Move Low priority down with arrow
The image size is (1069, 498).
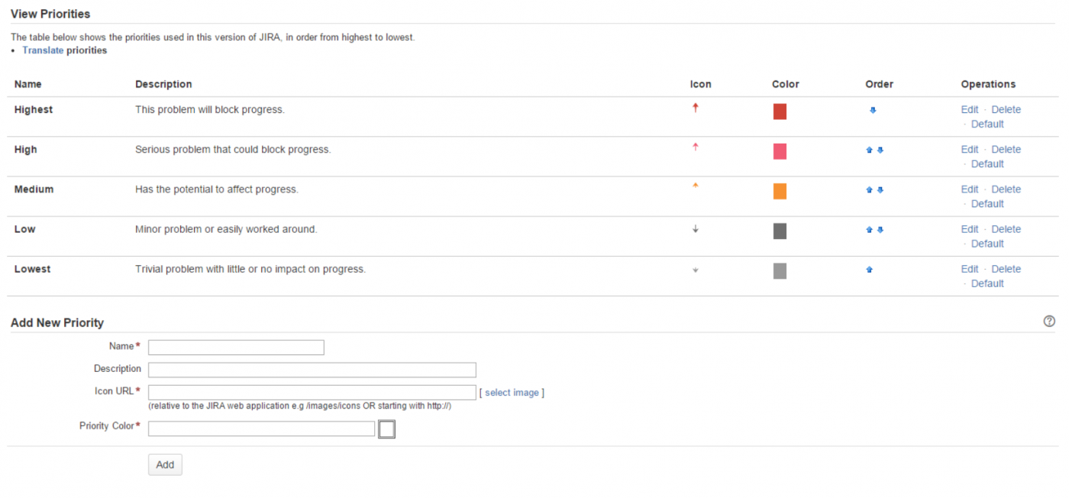[x=880, y=230]
